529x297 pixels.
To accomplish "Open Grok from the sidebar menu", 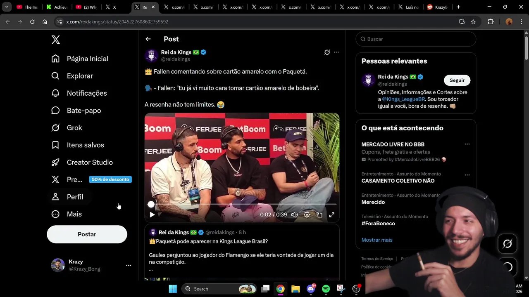I will 67,128.
